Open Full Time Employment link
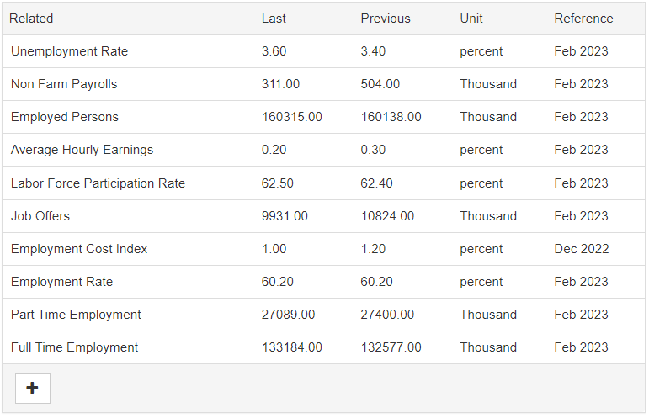 (x=74, y=347)
